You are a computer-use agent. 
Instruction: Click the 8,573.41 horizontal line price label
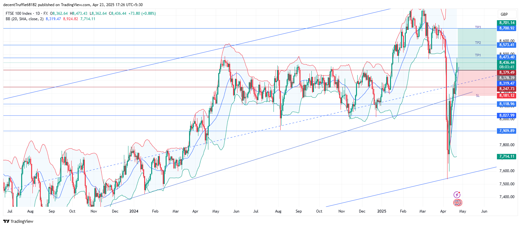(x=507, y=45)
